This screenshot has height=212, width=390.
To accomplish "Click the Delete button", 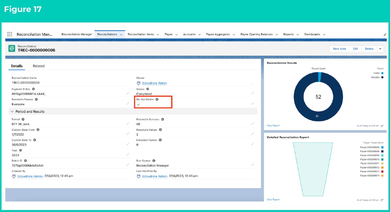I will click(369, 49).
